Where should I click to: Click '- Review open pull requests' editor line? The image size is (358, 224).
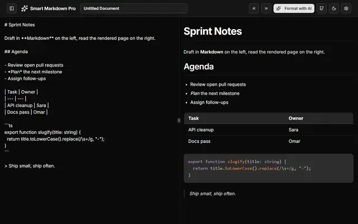point(34,65)
